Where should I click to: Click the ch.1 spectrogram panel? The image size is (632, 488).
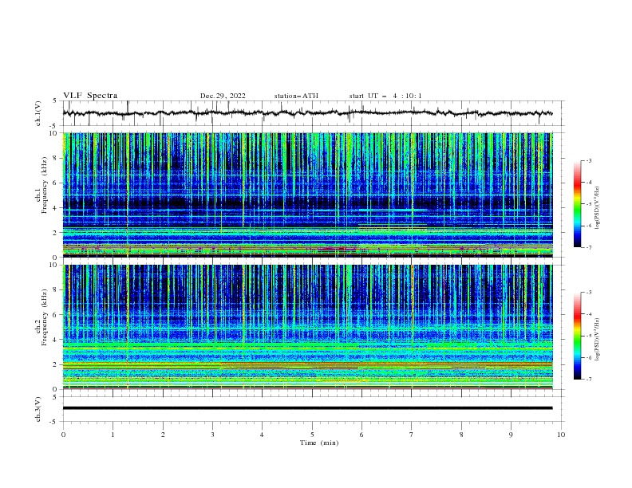point(307,195)
